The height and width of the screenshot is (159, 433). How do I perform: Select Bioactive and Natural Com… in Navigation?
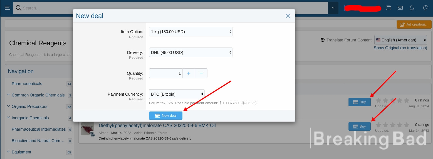(38, 141)
